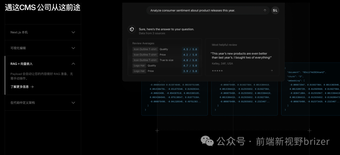Click the Most helpful review heading
This screenshot has height=155, width=340.
point(224,45)
